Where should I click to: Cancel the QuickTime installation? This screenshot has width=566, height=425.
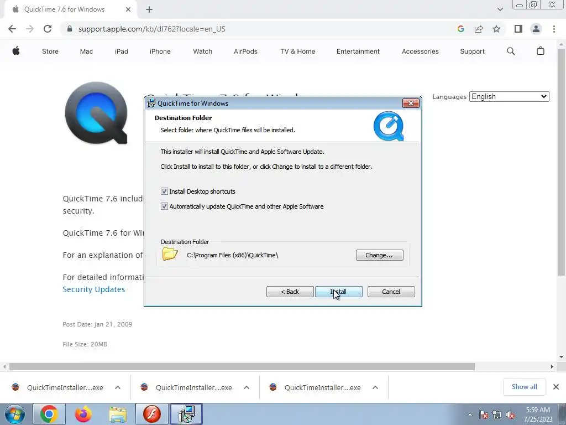click(391, 292)
